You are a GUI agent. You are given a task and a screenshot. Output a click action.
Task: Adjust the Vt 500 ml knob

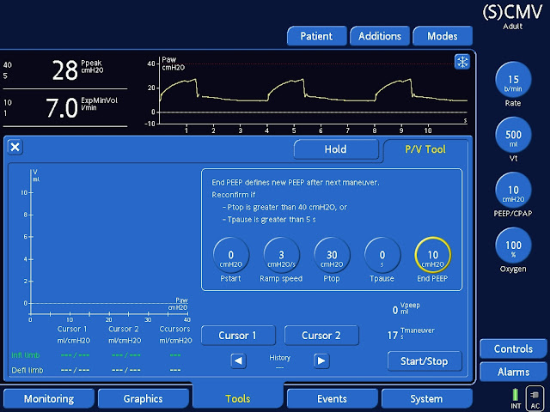click(513, 136)
